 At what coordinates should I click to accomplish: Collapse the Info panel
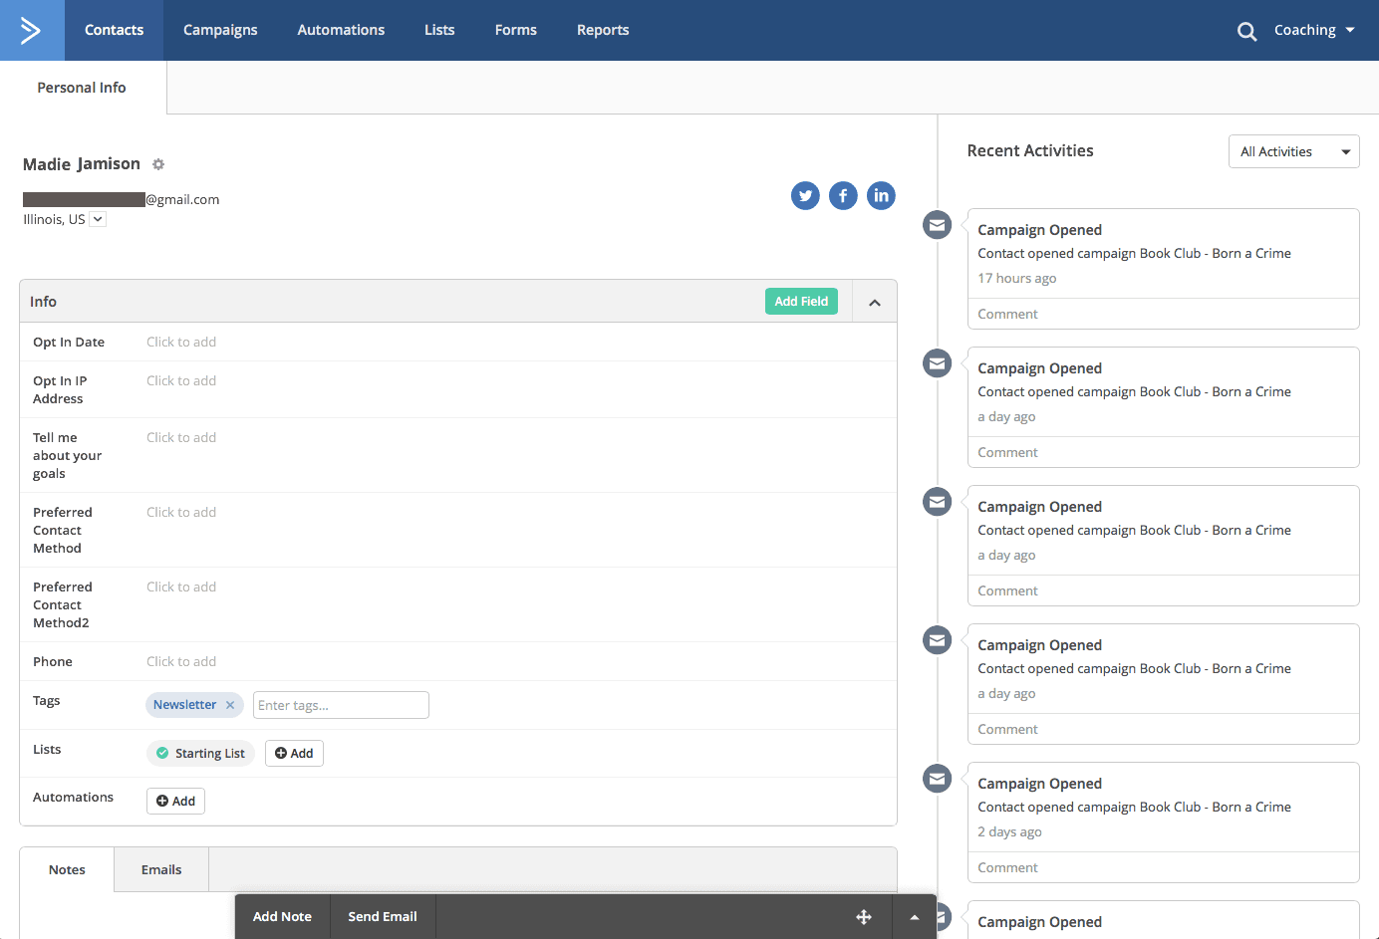tap(874, 301)
